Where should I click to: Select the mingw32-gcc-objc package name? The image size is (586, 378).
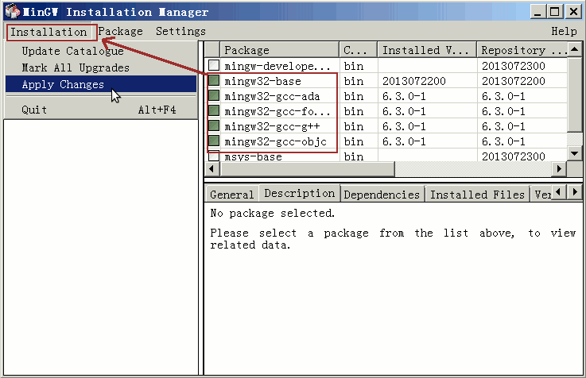[275, 141]
